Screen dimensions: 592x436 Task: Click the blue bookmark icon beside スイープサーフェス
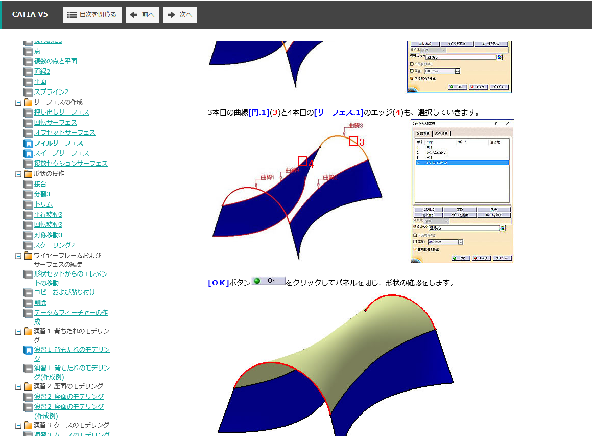point(28,153)
